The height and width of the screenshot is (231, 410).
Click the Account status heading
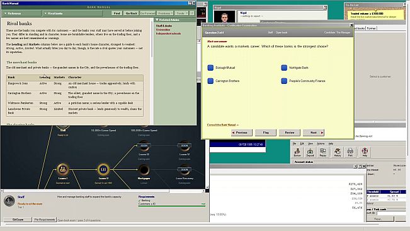[x=304, y=162]
